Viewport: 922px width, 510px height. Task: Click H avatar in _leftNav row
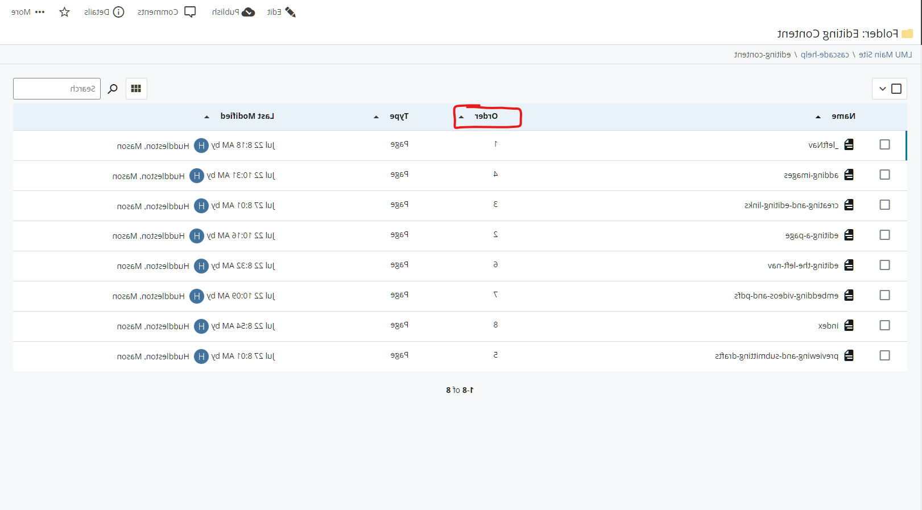pyautogui.click(x=201, y=146)
